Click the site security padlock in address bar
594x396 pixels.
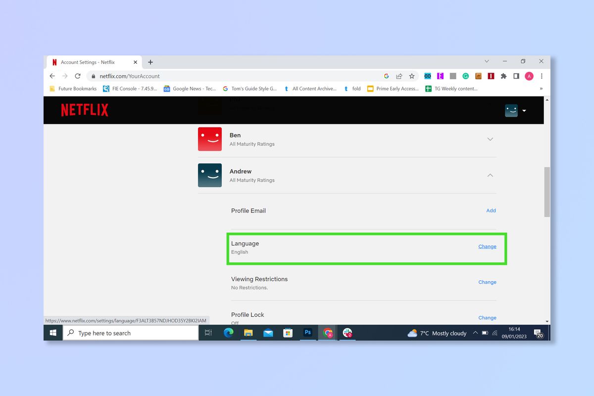(93, 76)
